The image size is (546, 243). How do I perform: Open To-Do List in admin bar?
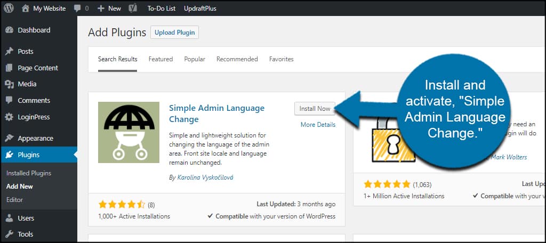point(161,9)
